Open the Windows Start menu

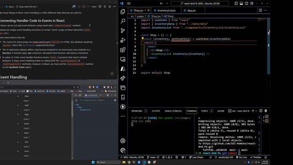93,162
